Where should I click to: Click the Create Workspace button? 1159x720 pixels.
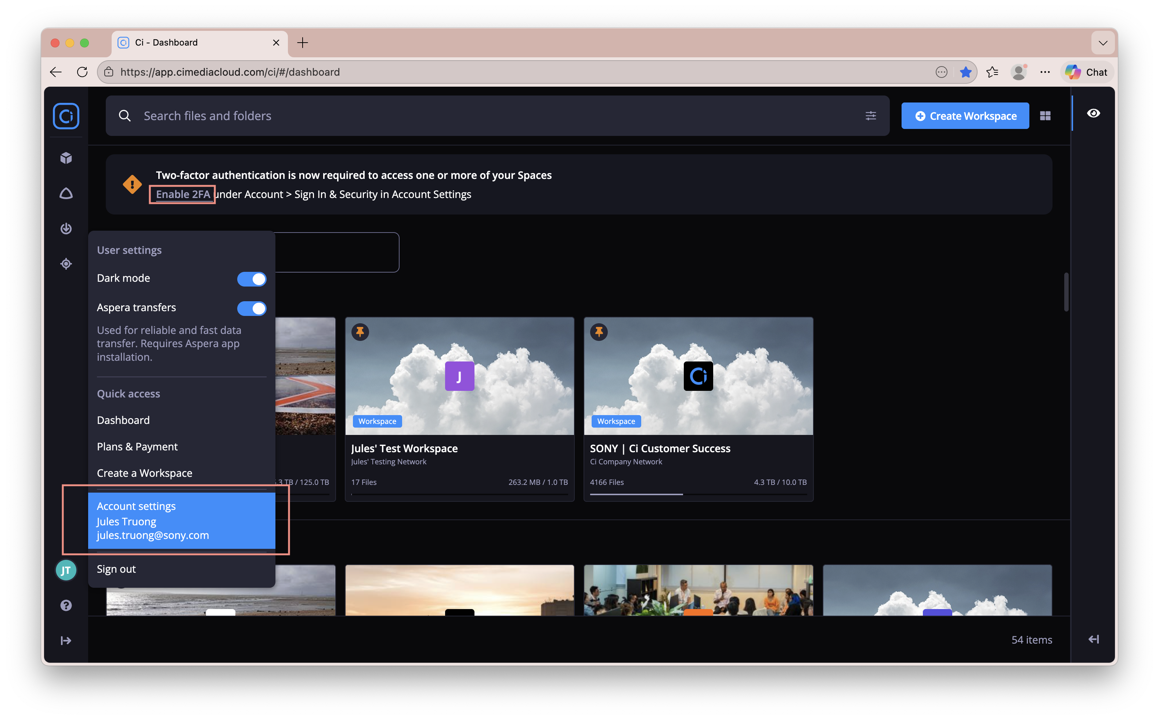tap(965, 116)
